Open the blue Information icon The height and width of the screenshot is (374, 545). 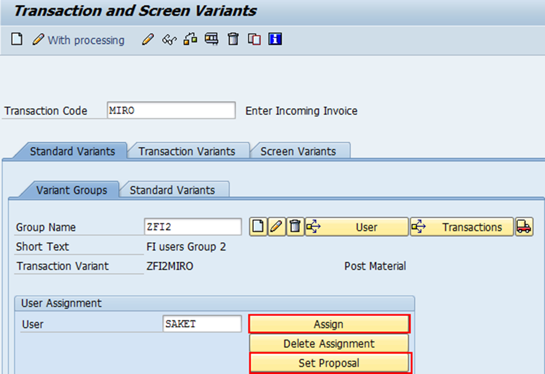click(275, 39)
